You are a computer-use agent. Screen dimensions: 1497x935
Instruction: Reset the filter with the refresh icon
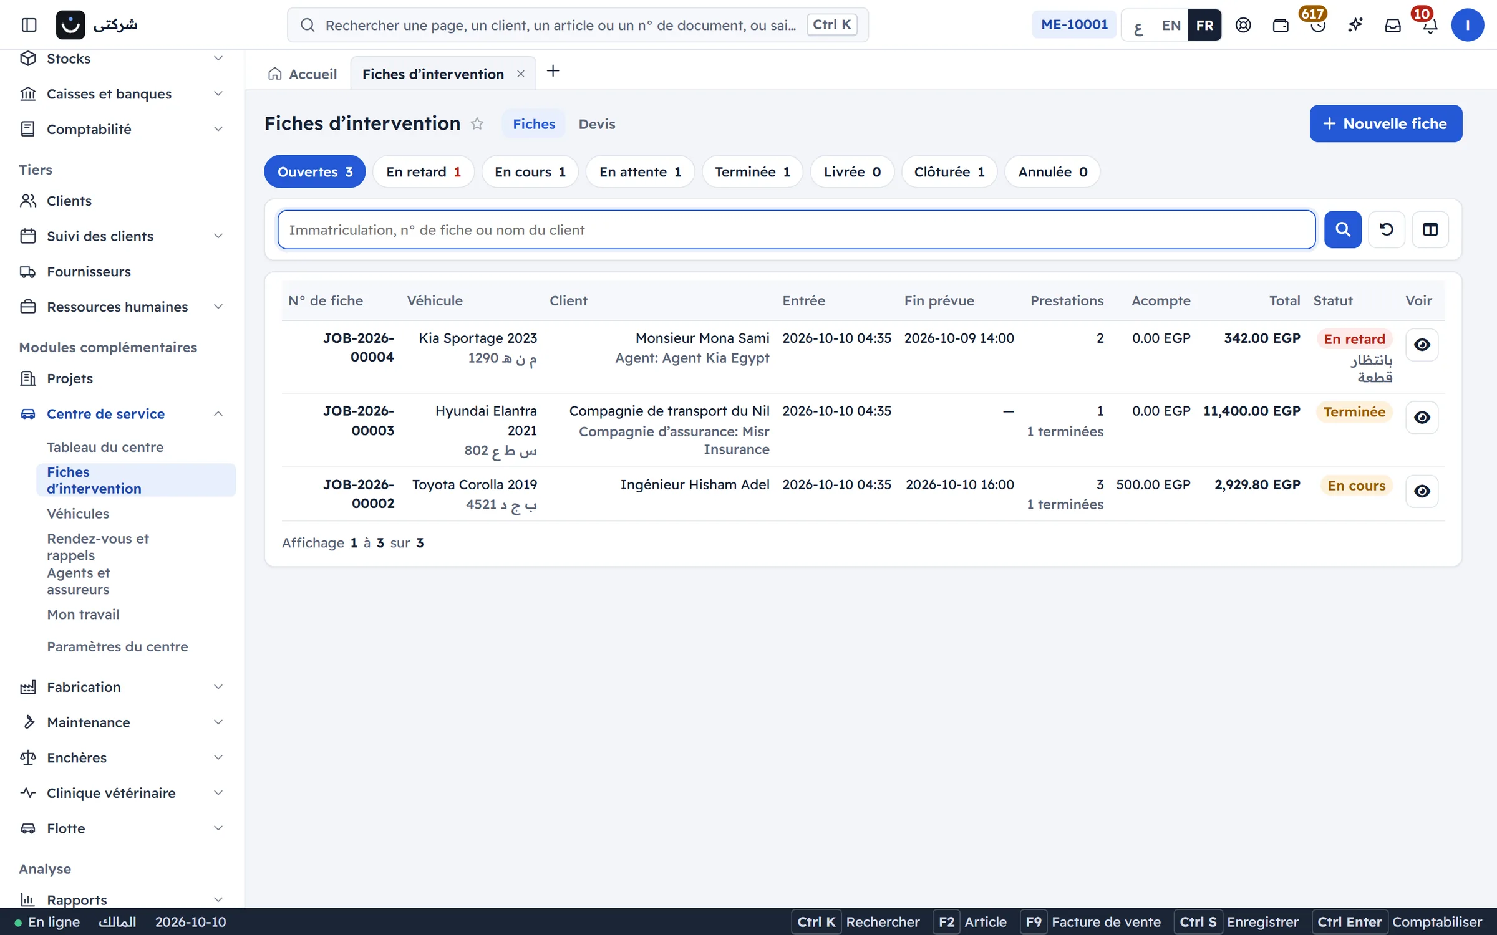pyautogui.click(x=1386, y=229)
